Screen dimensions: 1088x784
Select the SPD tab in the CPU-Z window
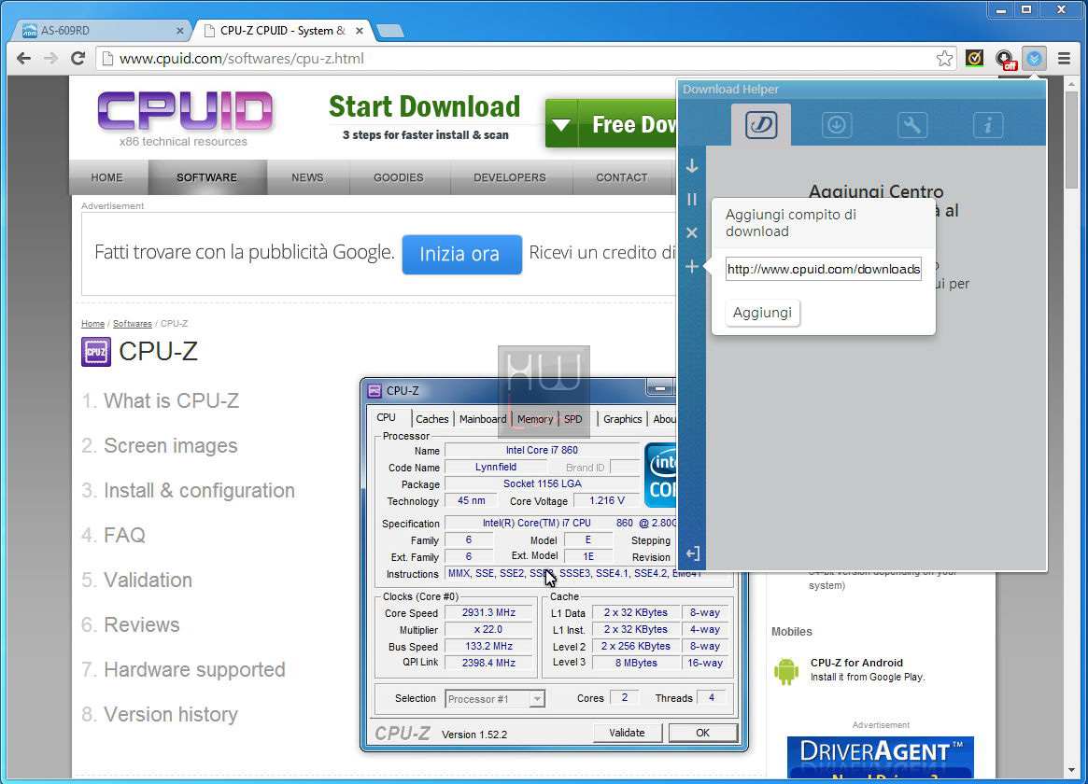coord(573,419)
